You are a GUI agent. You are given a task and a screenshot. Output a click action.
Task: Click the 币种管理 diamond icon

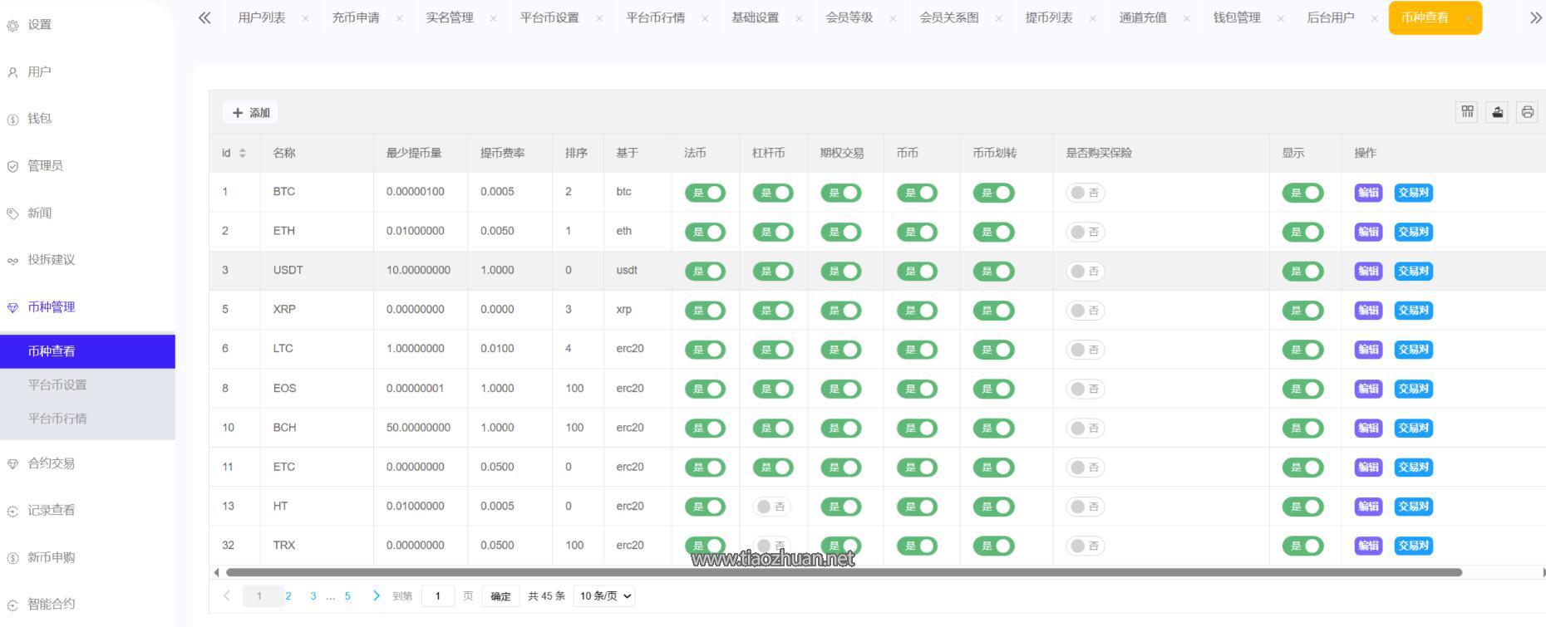[x=12, y=307]
